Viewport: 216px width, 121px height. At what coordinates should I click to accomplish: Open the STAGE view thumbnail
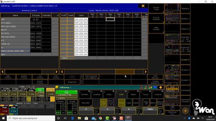click(x=172, y=49)
